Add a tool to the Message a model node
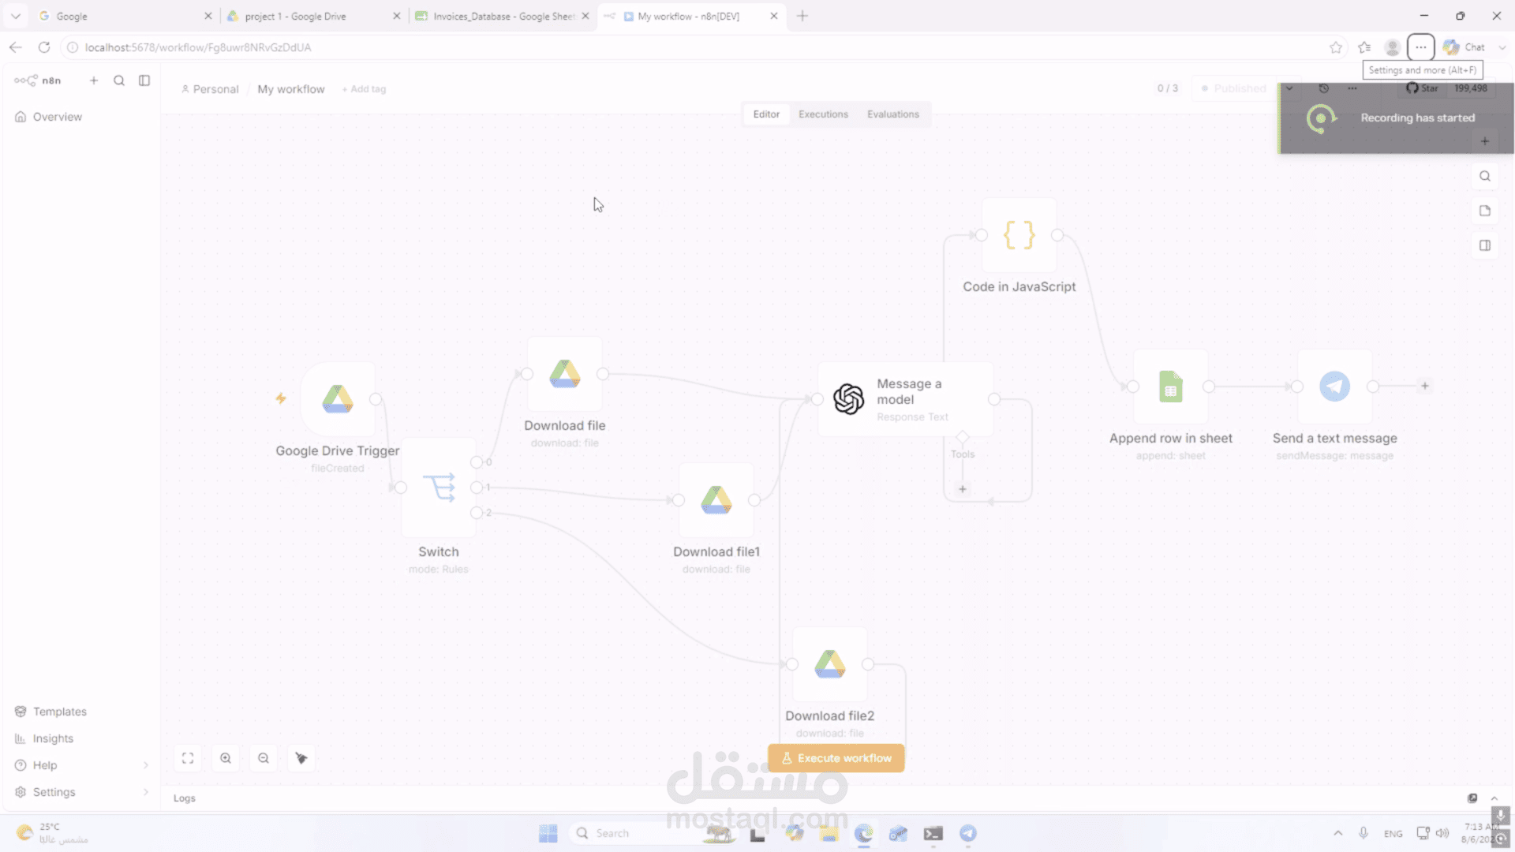Image resolution: width=1515 pixels, height=852 pixels. pos(963,489)
